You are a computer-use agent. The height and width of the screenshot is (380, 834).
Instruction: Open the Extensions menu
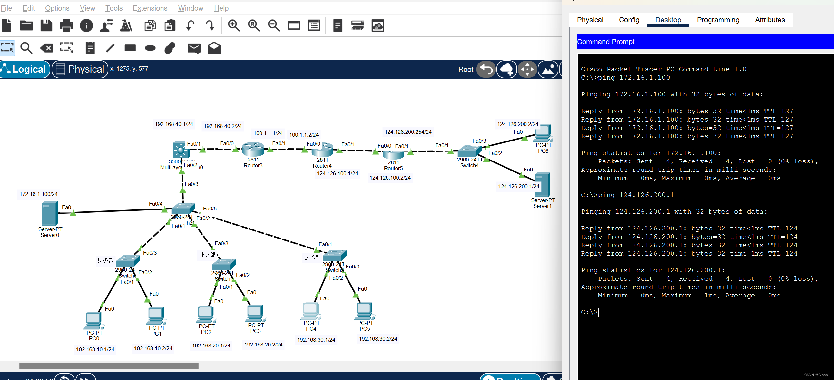pyautogui.click(x=150, y=8)
